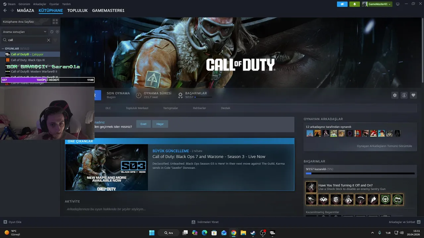Open the DLC tab
Viewport: 424px width, 238px height.
[108, 108]
